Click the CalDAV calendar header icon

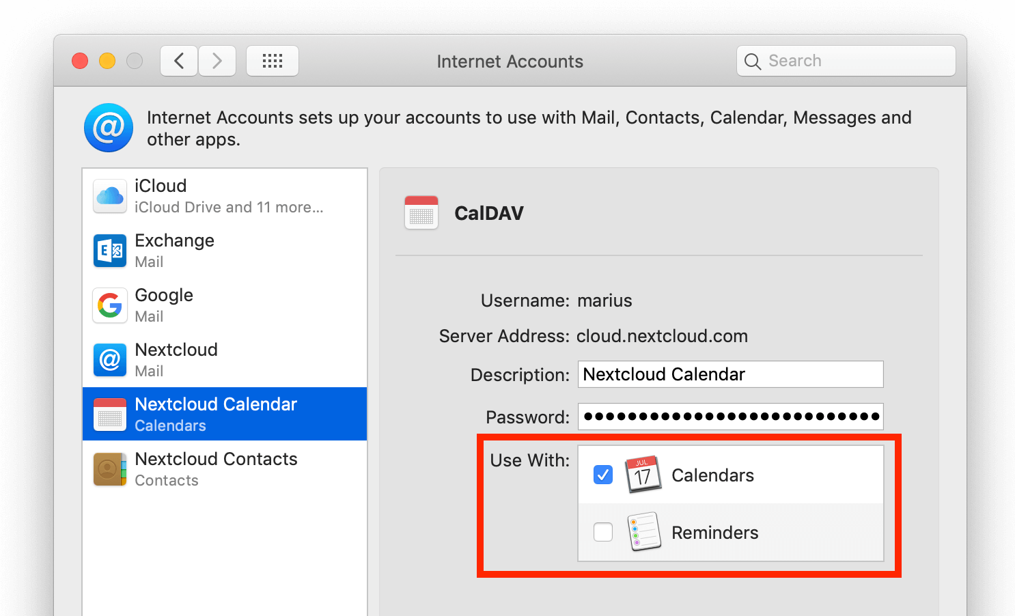click(421, 213)
